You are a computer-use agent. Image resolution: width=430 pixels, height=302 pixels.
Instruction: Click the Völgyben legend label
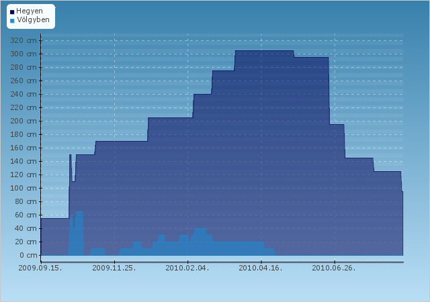33,20
